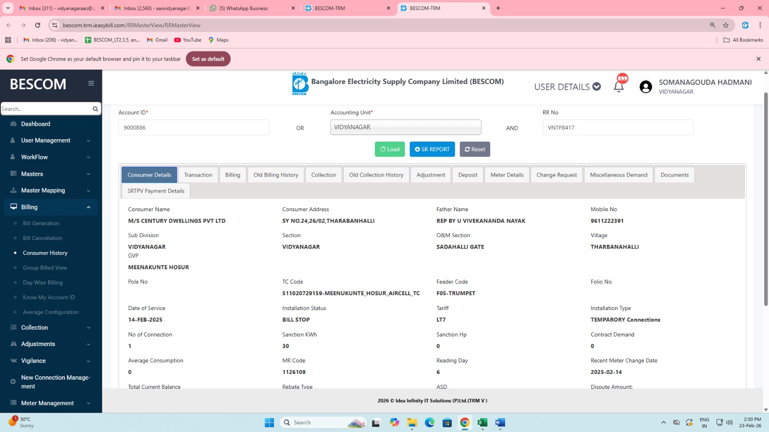
Task: Go to the Dashboard page
Action: coord(36,124)
